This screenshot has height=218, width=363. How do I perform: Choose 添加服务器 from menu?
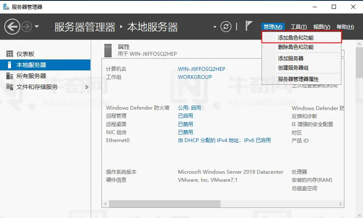click(301, 59)
